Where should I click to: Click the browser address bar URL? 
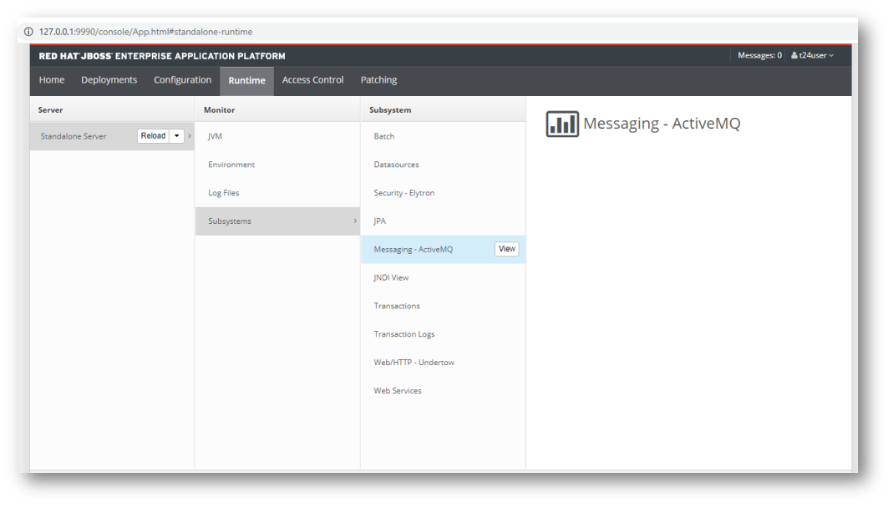click(x=145, y=32)
